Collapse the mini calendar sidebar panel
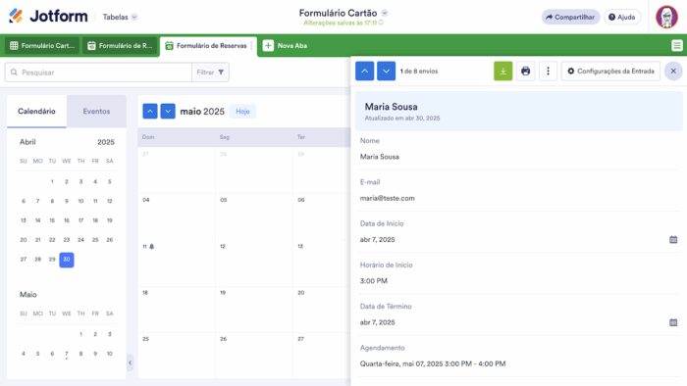 click(131, 362)
